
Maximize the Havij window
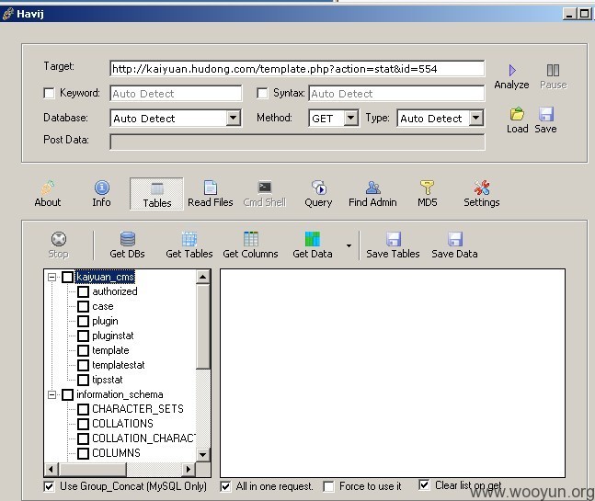[584, 14]
